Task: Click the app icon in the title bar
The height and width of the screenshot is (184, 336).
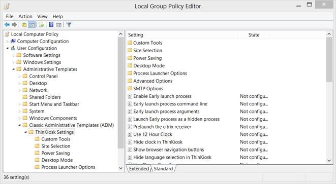Action: click(x=7, y=6)
